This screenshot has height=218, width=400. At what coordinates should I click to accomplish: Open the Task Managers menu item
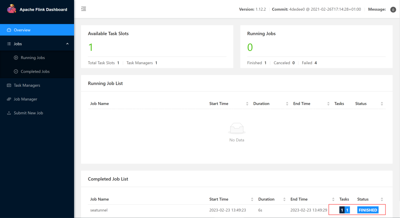[x=27, y=85]
